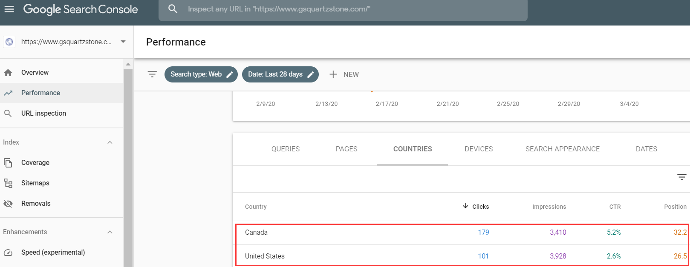Click the sidebar scrollbar up arrow
The height and width of the screenshot is (267, 690).
coord(128,64)
